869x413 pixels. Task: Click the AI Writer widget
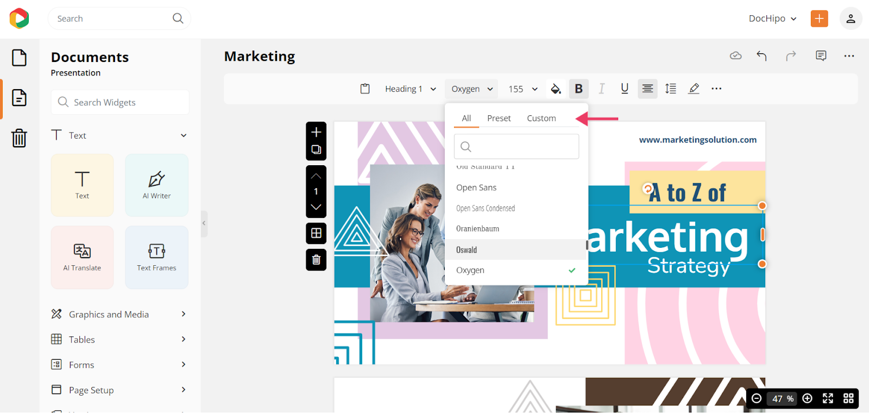[156, 185]
